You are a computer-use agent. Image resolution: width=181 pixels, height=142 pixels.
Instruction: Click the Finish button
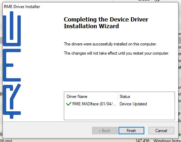point(131,130)
